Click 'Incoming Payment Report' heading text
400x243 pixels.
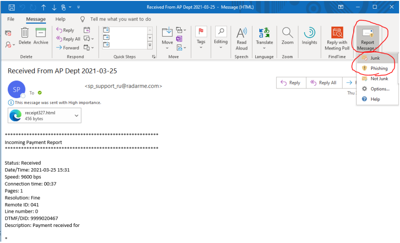pos(33,142)
